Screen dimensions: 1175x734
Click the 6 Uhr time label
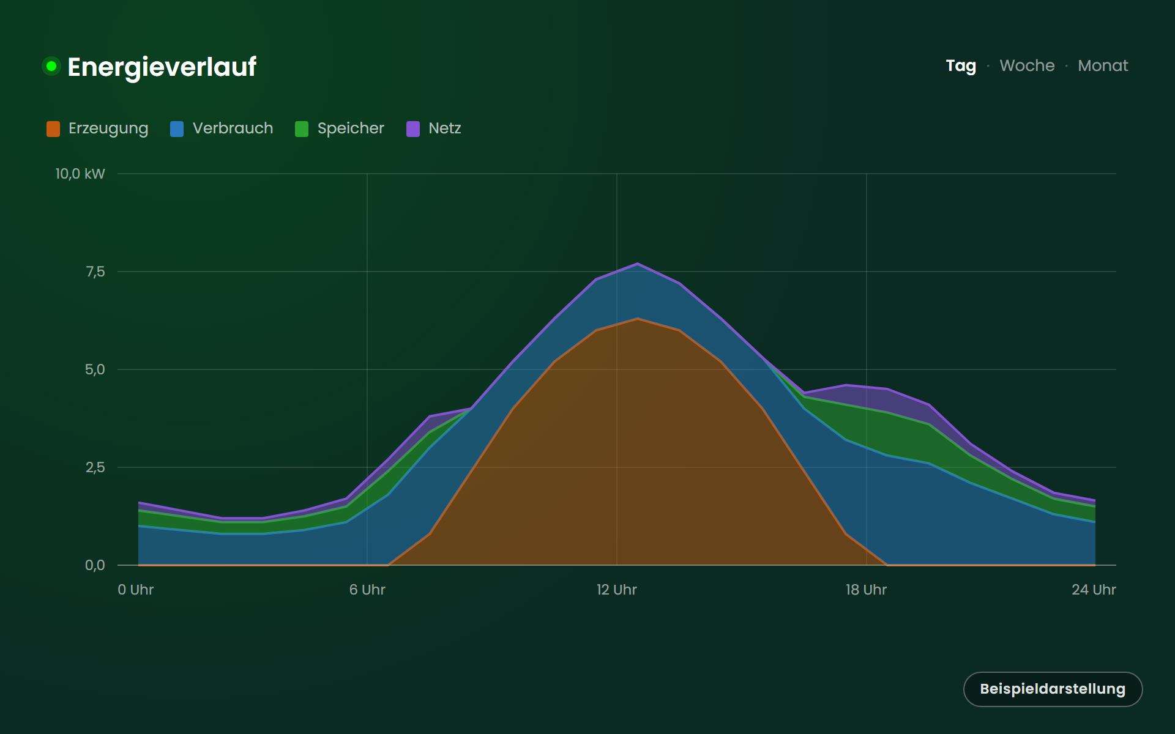(x=367, y=590)
